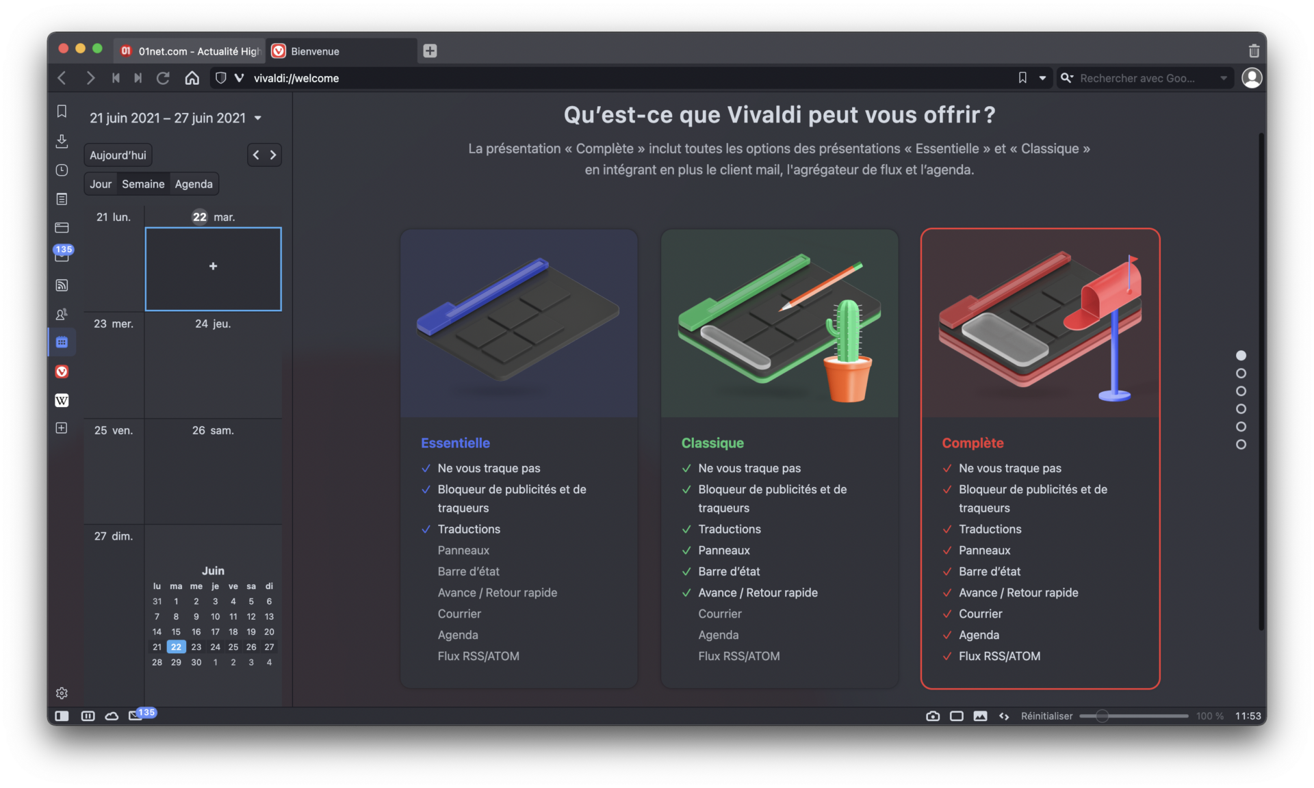Image resolution: width=1314 pixels, height=788 pixels.
Task: Open the Calendar panel icon
Action: [62, 342]
